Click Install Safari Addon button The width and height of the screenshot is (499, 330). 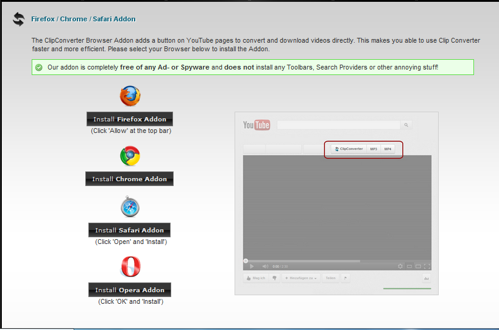point(130,230)
